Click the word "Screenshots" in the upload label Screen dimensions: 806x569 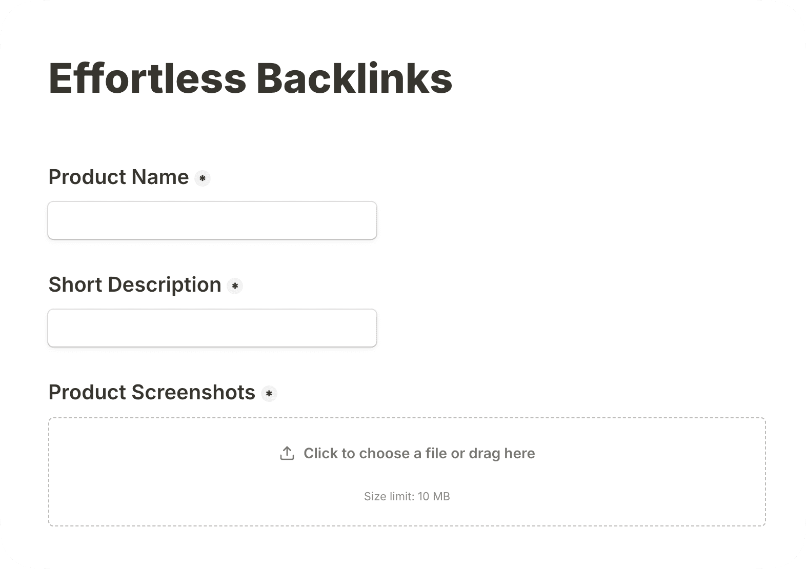click(193, 393)
